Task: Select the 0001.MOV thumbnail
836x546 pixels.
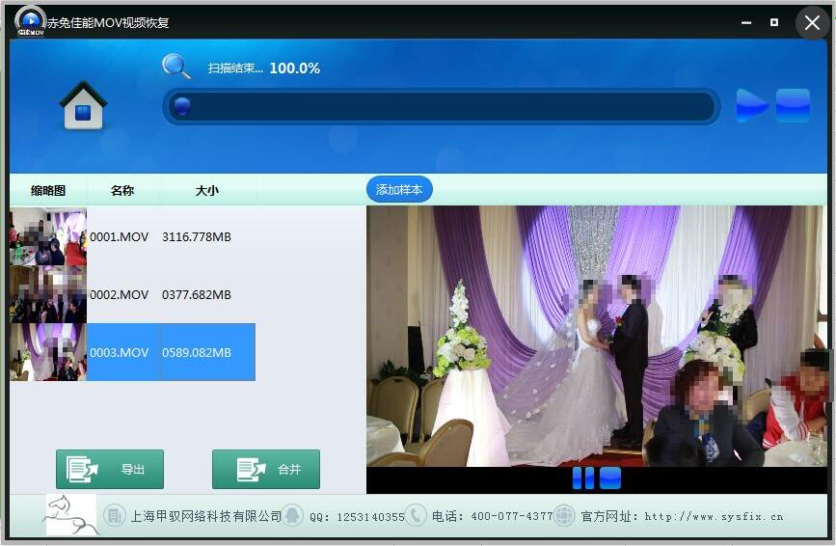Action: pos(48,236)
